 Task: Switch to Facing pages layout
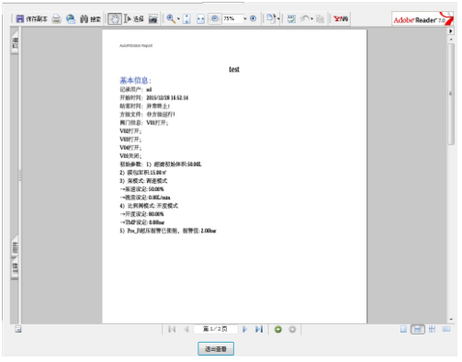446,329
